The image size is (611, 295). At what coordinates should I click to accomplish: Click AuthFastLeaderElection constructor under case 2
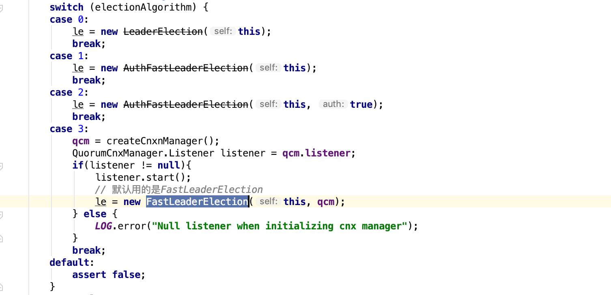(x=186, y=104)
